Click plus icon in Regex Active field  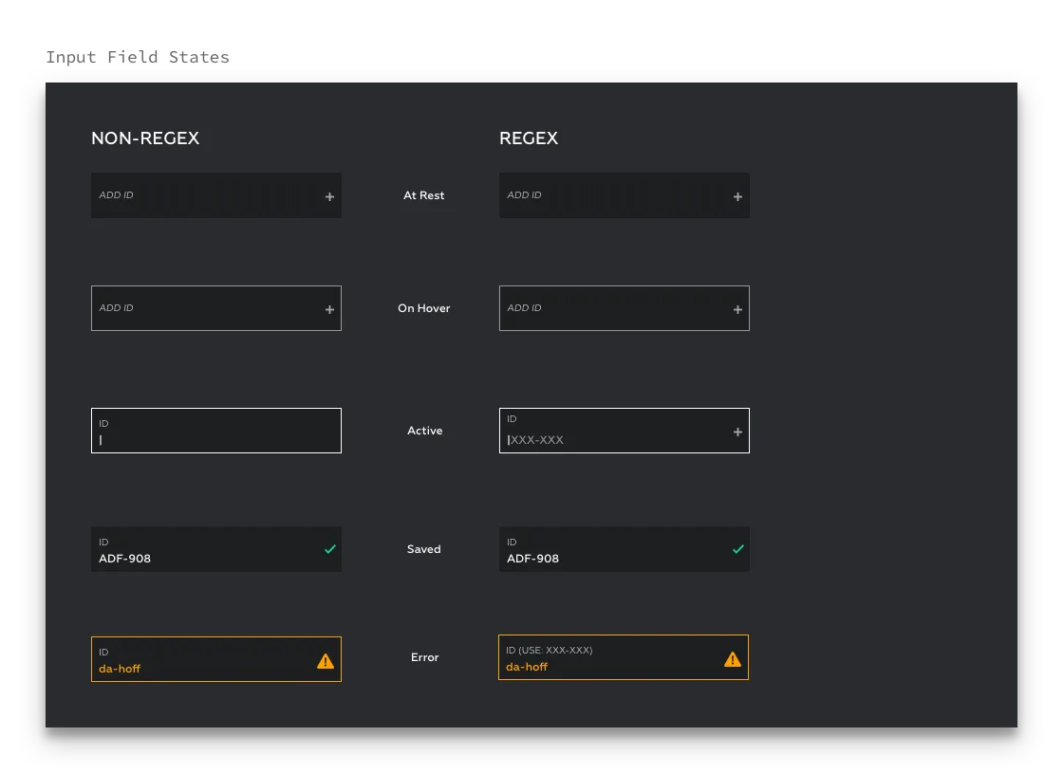coord(737,432)
